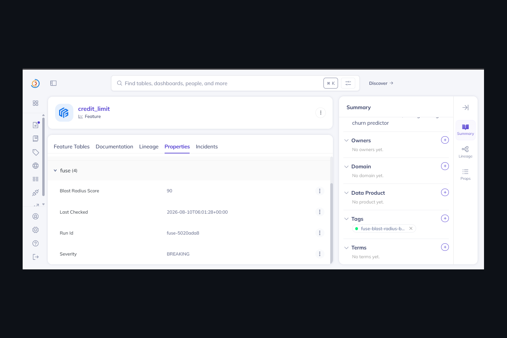Open the document icon with notification dot
This screenshot has width=507, height=338.
tap(35, 125)
